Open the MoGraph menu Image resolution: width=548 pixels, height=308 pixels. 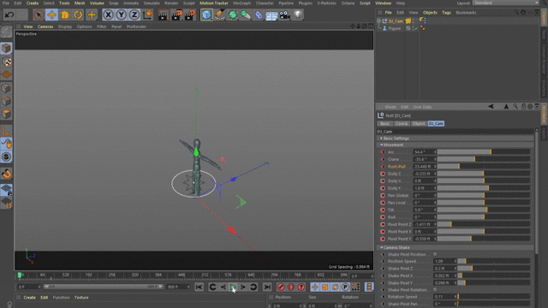pyautogui.click(x=241, y=3)
